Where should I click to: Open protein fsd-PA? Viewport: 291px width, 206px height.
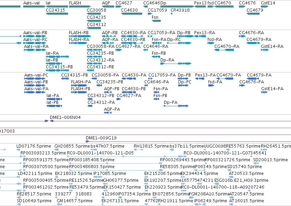(215, 82)
